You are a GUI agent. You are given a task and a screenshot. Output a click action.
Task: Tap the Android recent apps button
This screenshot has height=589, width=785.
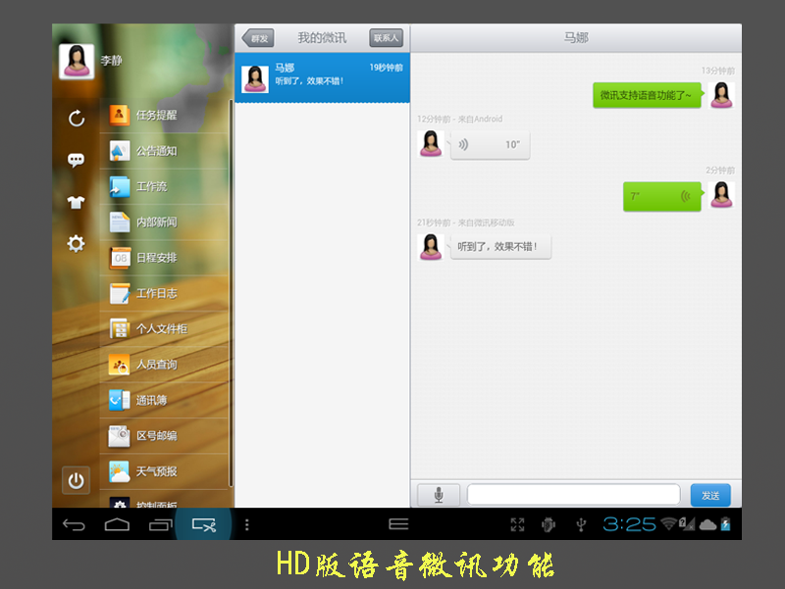tap(161, 524)
